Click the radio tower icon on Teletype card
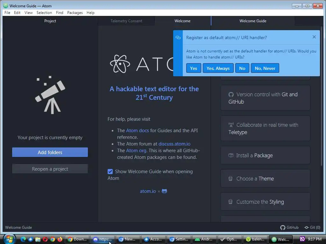The image size is (326, 244). (231, 125)
